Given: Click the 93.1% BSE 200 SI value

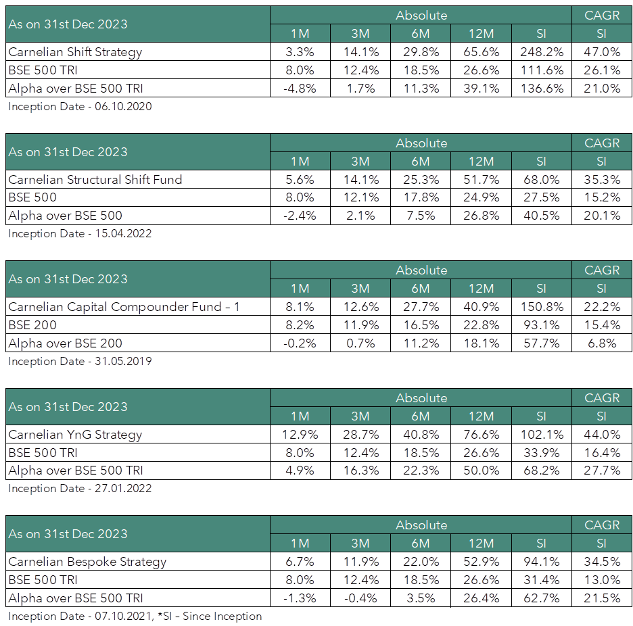Looking at the screenshot, I should point(541,325).
